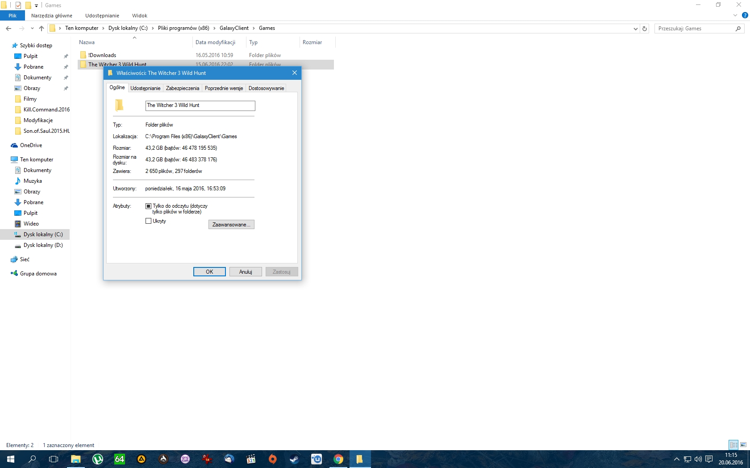Open Google Chrome from the taskbar

coord(338,459)
